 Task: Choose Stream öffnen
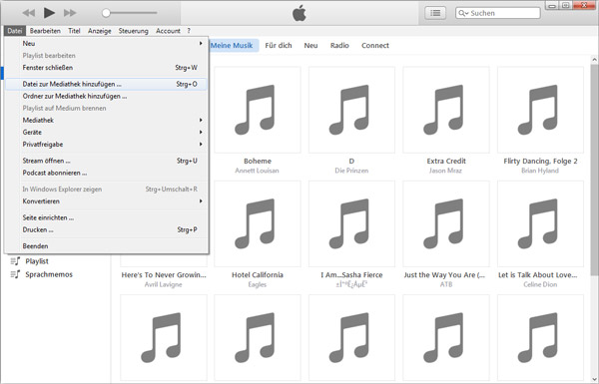107,161
